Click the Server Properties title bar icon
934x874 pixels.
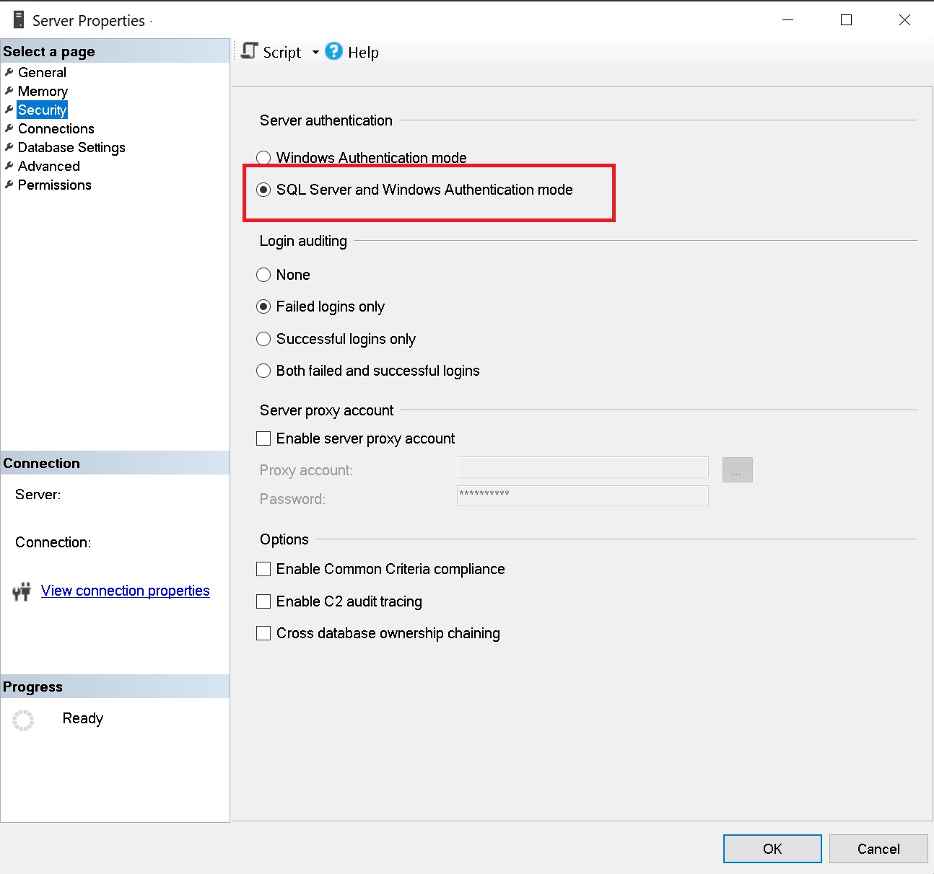[19, 20]
